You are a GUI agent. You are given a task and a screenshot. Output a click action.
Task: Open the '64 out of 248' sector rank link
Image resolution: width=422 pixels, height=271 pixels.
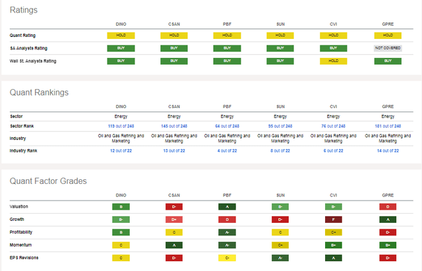227,126
